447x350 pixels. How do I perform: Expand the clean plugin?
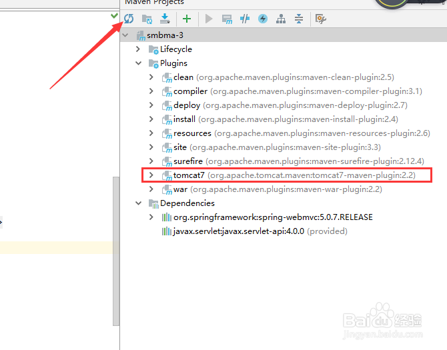click(151, 77)
